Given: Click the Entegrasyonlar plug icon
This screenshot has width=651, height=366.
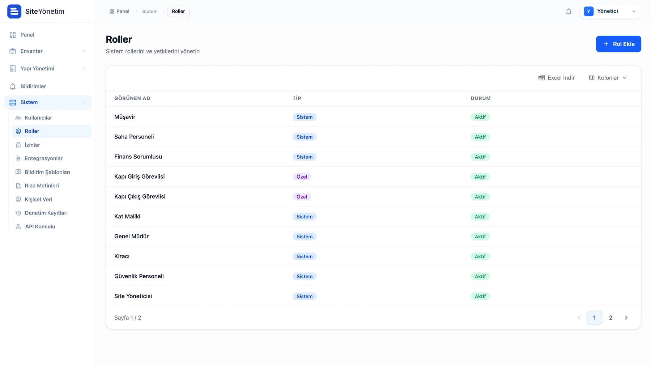Looking at the screenshot, I should click(18, 158).
